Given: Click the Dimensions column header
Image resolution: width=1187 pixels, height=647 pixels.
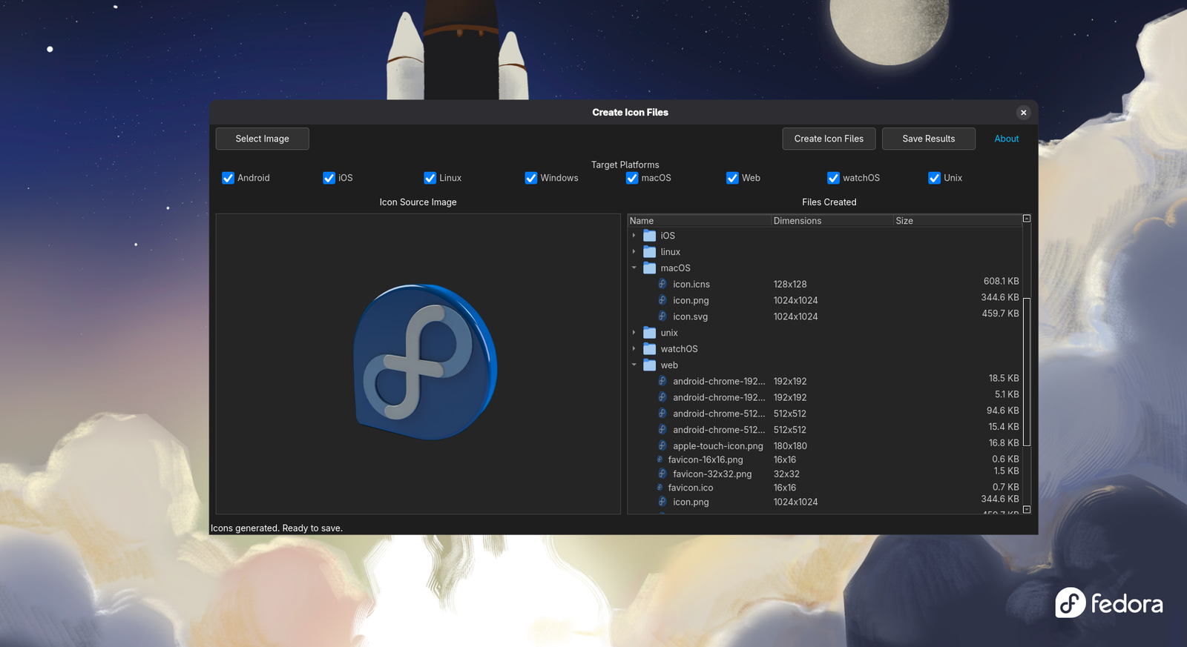Looking at the screenshot, I should click(x=832, y=221).
